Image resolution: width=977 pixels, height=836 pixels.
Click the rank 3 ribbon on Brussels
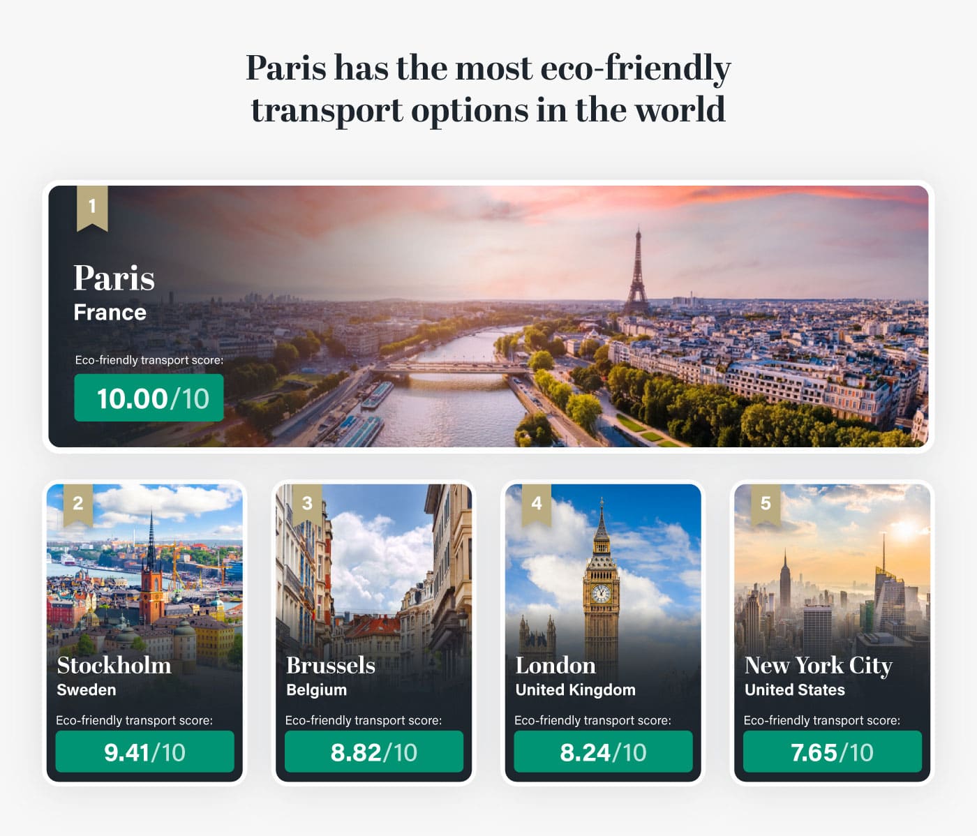[x=307, y=503]
